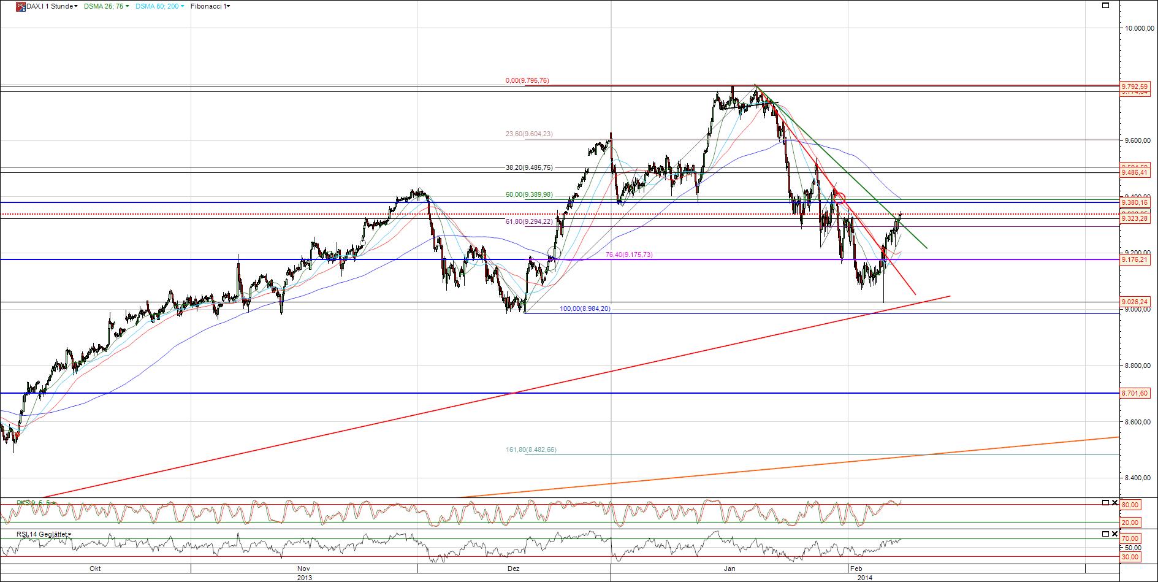Image resolution: width=1158 pixels, height=582 pixels.
Task: Maximize the chart using the top-right square icon
Action: (x=1107, y=6)
